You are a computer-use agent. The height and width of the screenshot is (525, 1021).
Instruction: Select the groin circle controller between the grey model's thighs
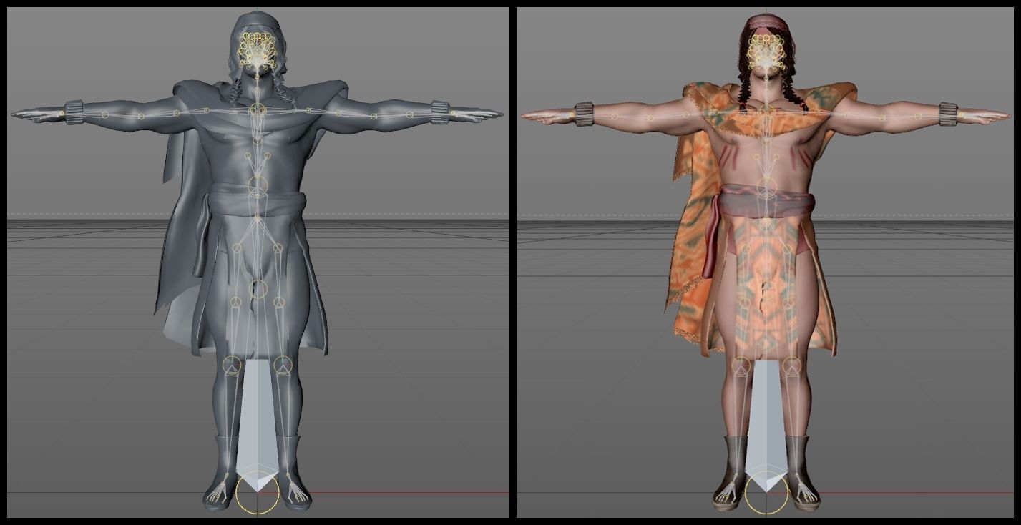(258, 289)
